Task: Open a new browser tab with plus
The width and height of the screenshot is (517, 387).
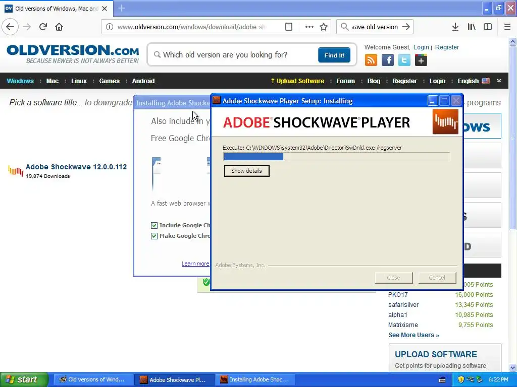Action: (122, 8)
